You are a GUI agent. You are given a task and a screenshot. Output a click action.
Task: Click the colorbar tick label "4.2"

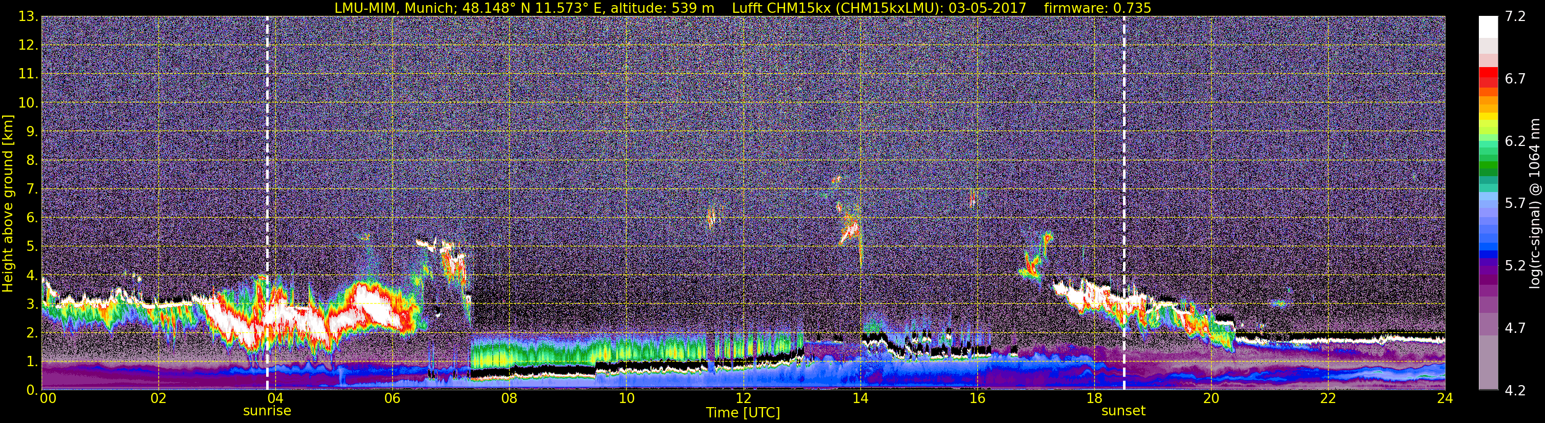(x=1515, y=390)
